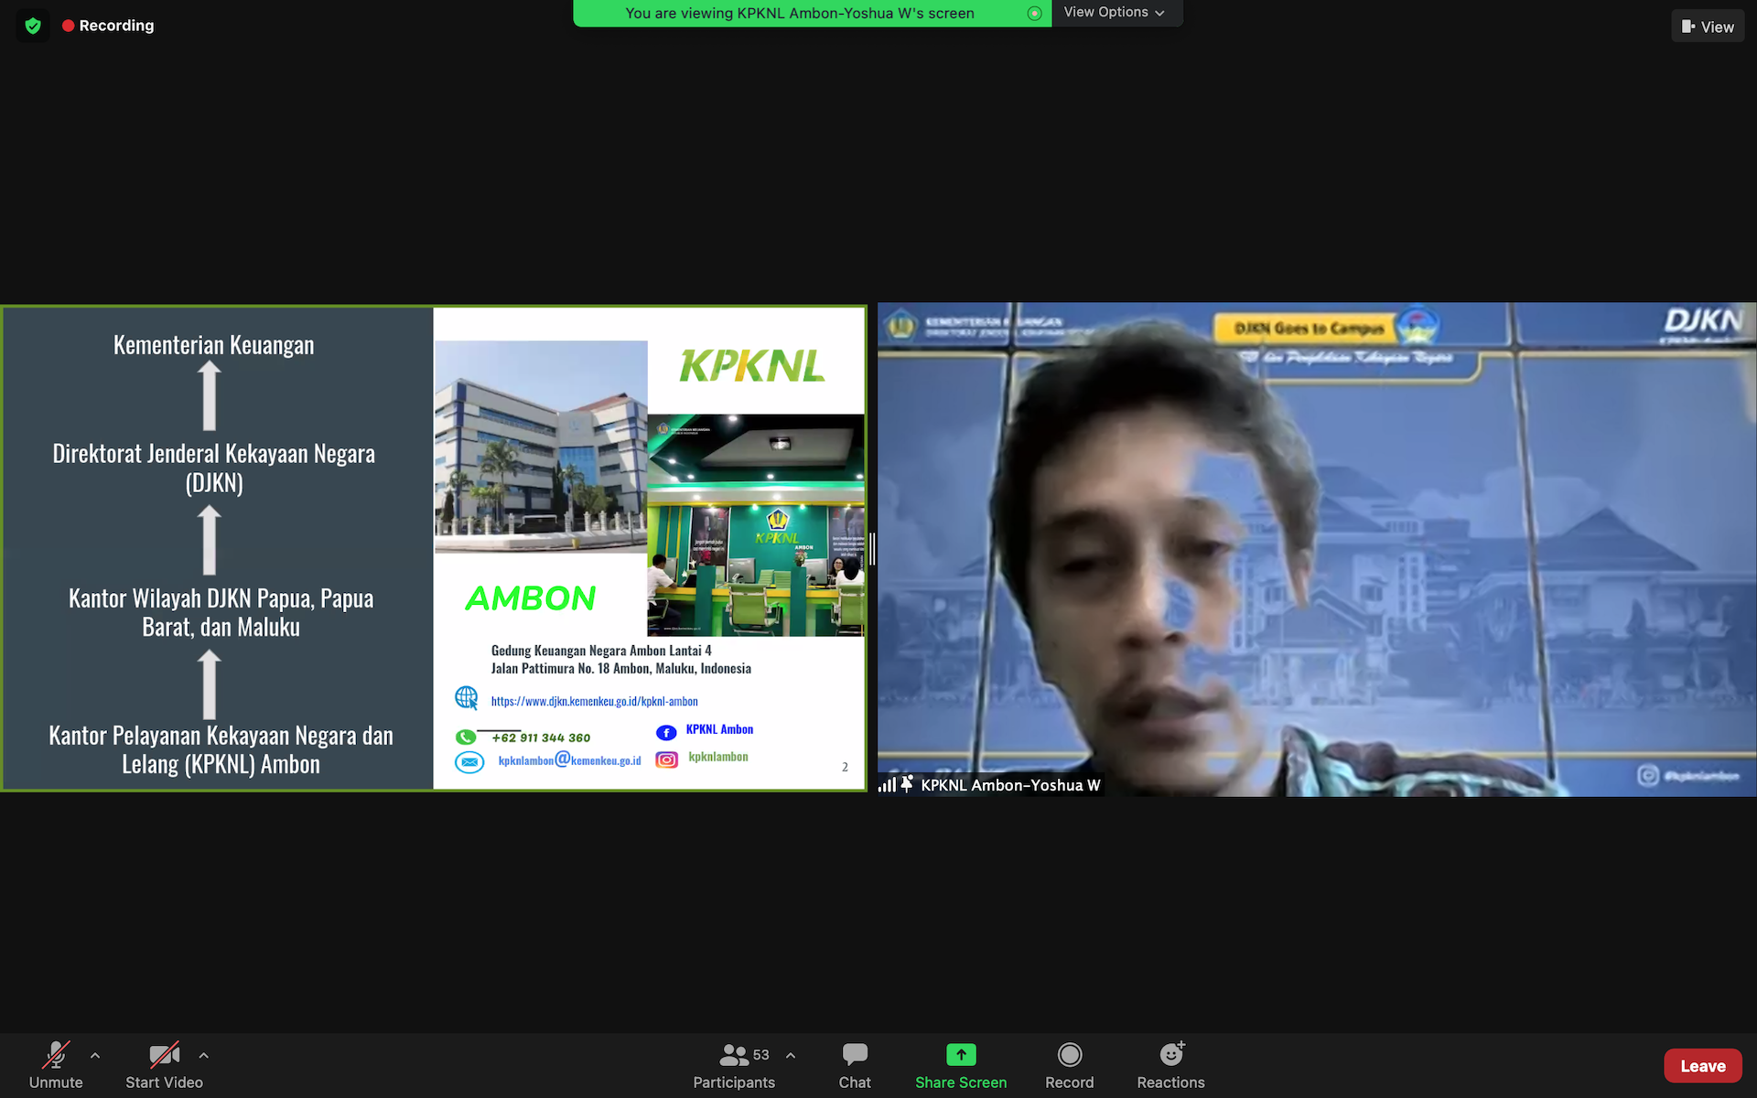Screen dimensions: 1757x1098
Task: Click the green Share Screen icon
Action: pos(960,1055)
